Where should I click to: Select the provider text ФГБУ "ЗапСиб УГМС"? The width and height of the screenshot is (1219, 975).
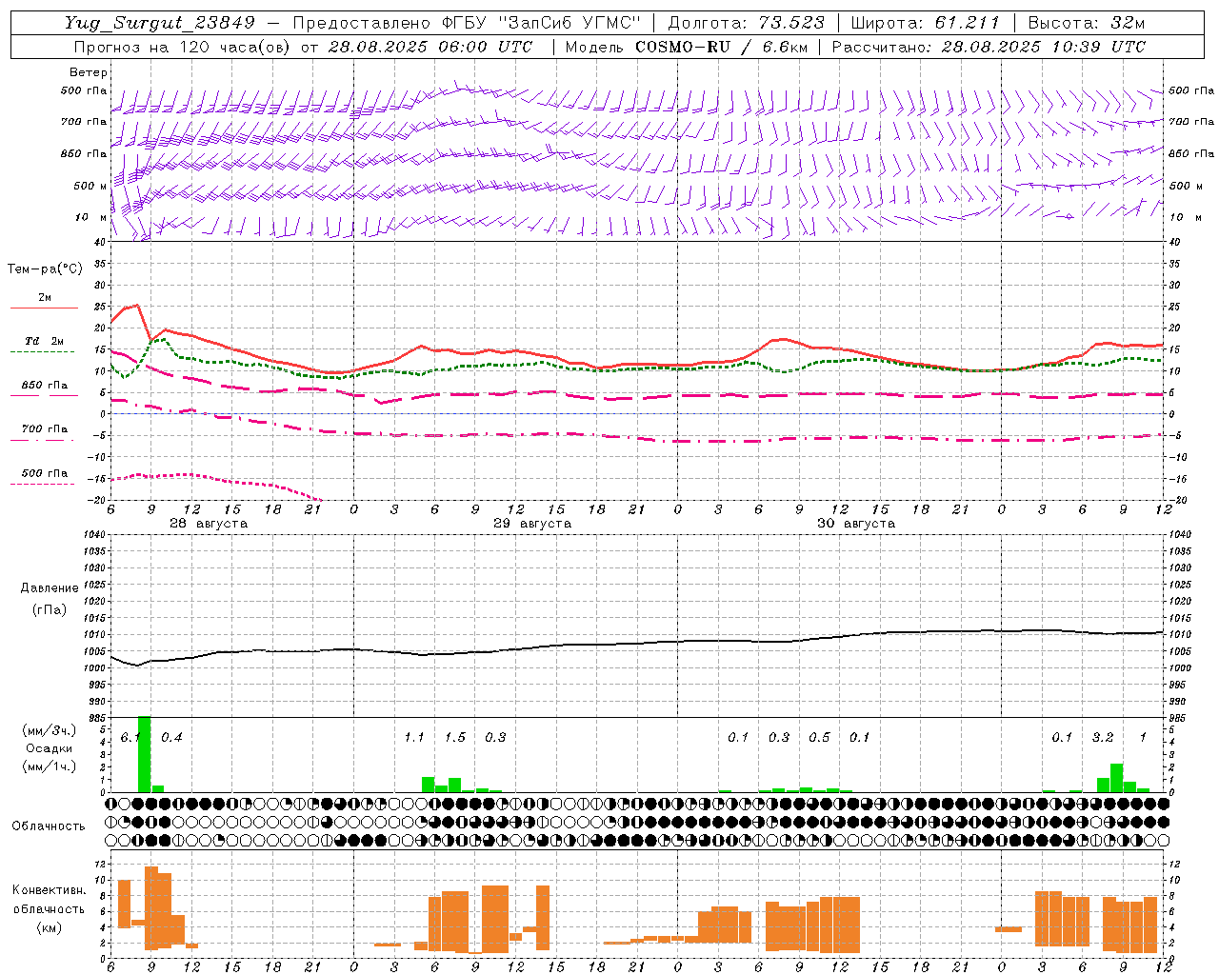543,23
